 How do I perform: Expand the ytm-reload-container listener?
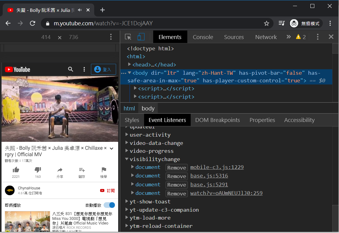(127, 226)
